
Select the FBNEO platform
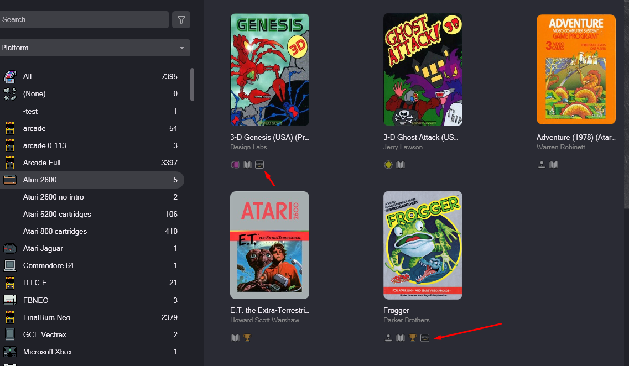(92, 300)
